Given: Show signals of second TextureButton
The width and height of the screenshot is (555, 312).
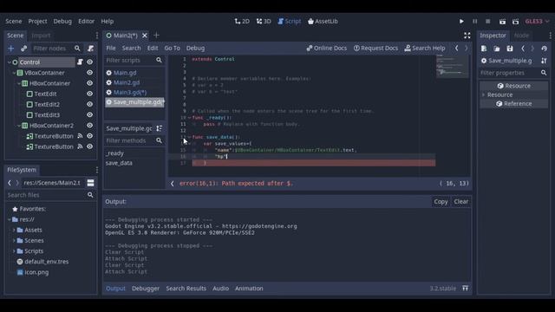Looking at the screenshot, I should (80, 146).
